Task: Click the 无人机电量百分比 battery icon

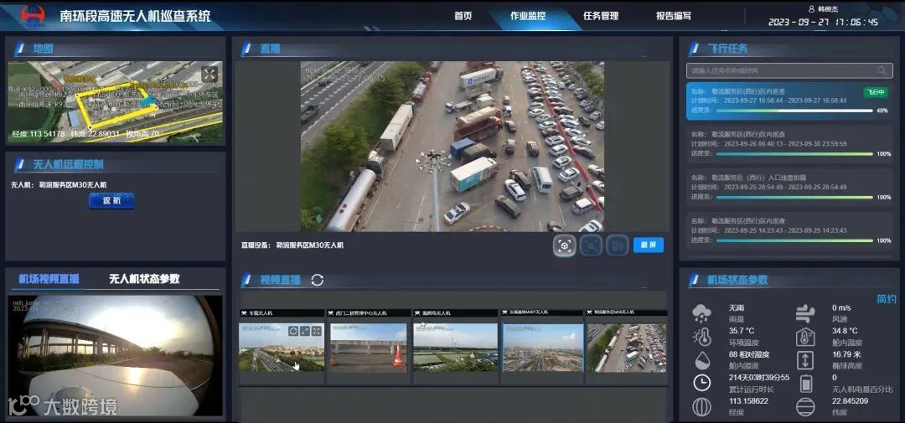Action: (x=805, y=383)
